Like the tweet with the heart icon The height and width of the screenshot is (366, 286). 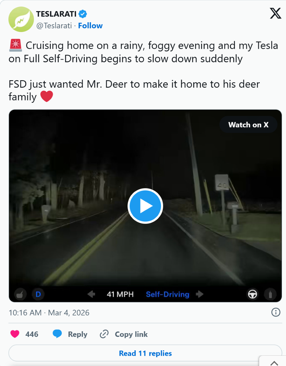[15, 334]
